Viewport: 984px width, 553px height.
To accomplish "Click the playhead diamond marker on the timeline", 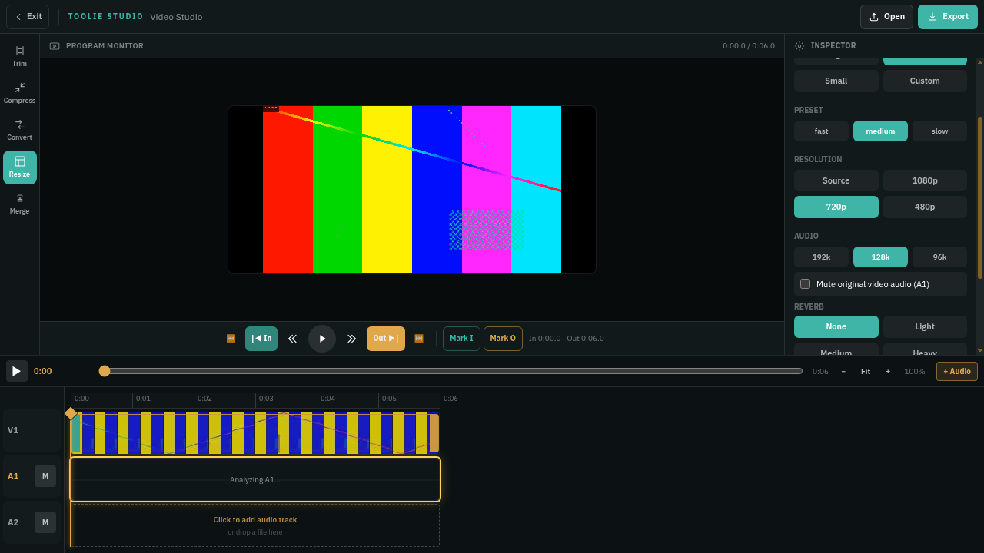I will click(71, 413).
